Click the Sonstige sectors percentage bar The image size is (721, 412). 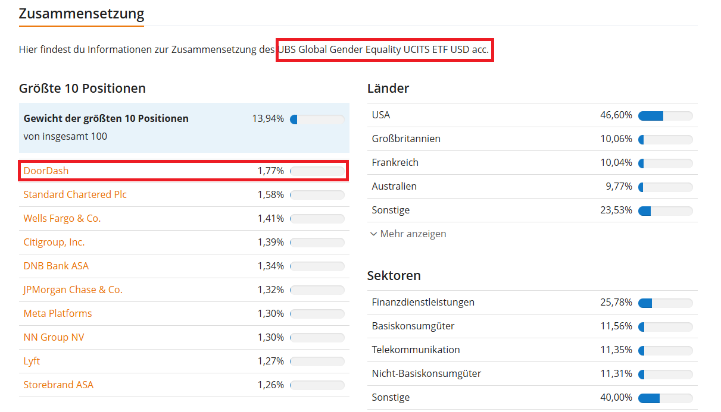pyautogui.click(x=666, y=398)
